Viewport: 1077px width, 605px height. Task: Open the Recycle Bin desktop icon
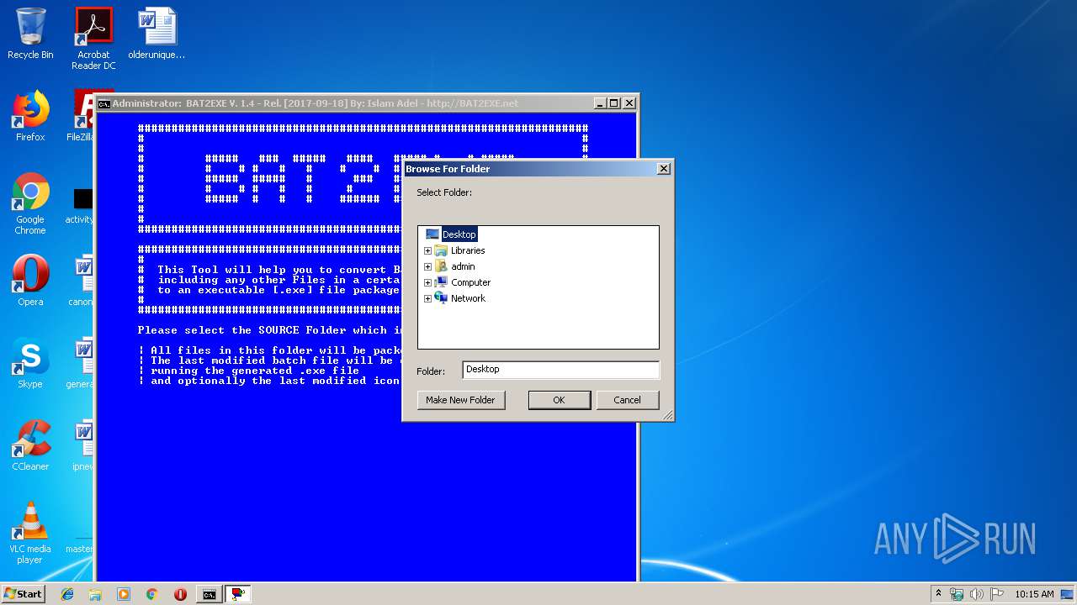[x=30, y=34]
